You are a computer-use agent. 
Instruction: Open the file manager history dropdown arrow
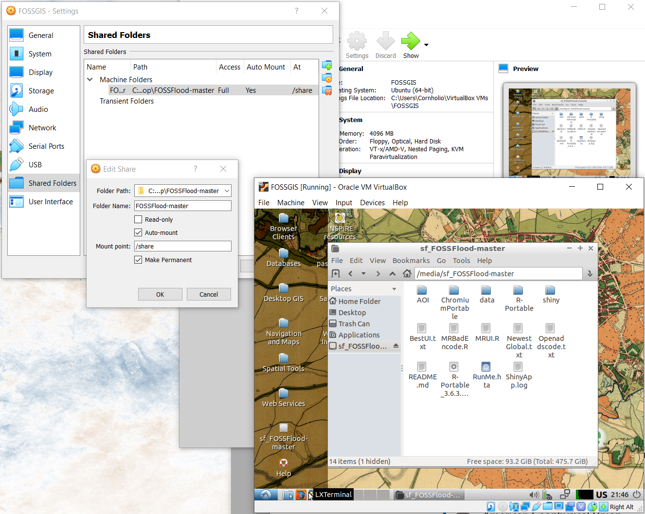coord(363,274)
